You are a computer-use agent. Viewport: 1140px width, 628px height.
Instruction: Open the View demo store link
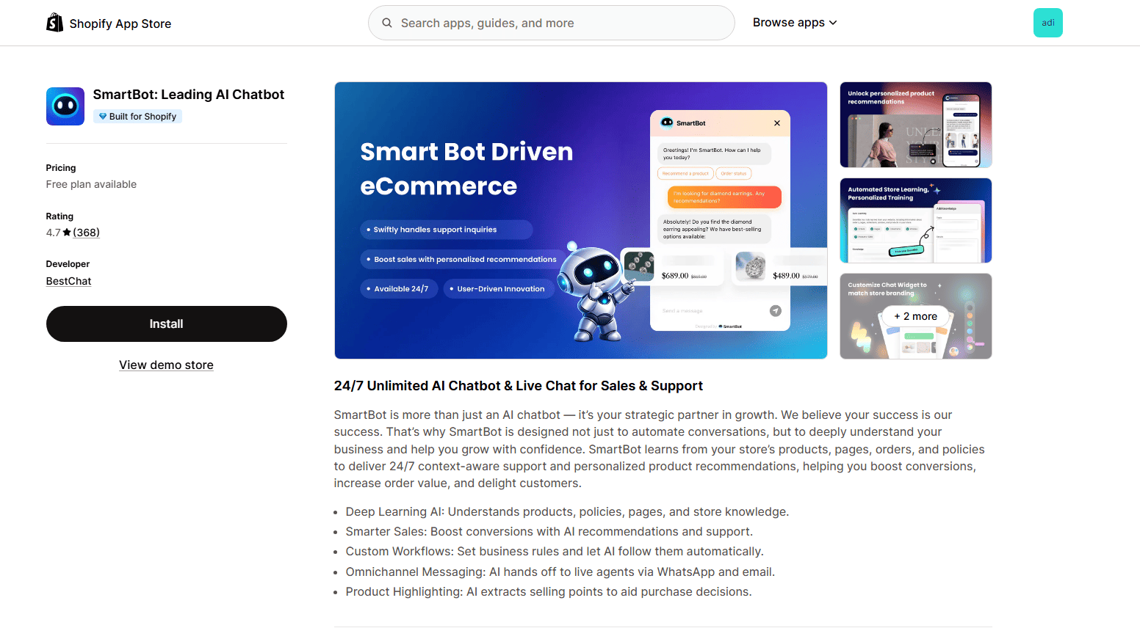click(x=166, y=365)
